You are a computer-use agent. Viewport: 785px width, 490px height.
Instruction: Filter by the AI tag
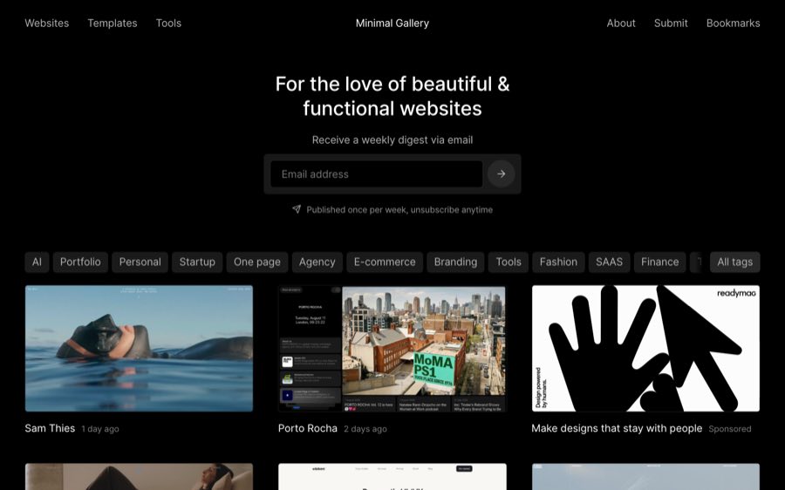tap(37, 262)
